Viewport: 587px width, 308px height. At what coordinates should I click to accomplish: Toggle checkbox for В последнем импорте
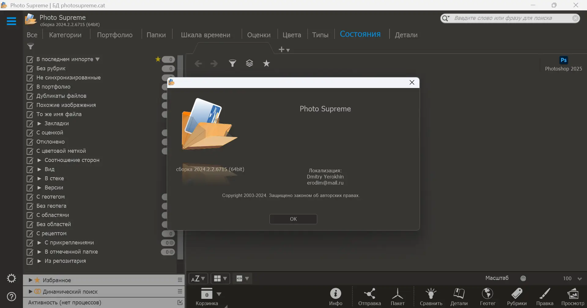[x=30, y=59]
